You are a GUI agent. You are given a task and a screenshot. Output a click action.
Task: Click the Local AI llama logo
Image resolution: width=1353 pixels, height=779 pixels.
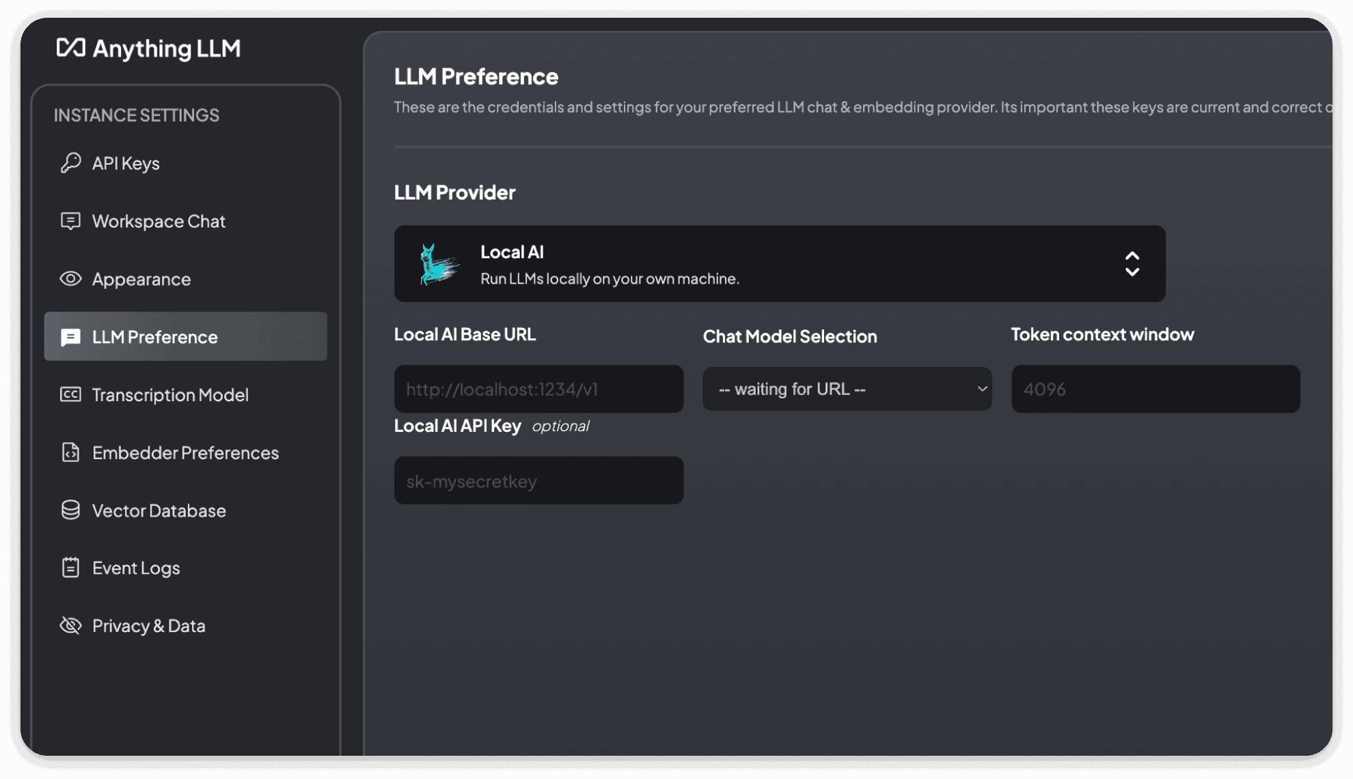[437, 264]
